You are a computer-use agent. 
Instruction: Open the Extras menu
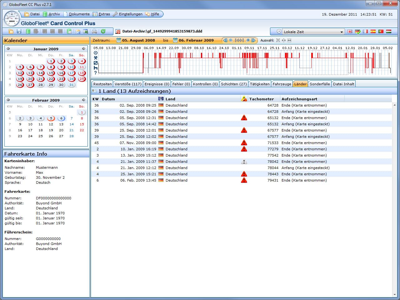[x=102, y=14]
